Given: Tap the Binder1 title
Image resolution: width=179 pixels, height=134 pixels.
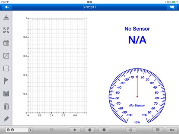Looking at the screenshot, I should coord(89,7).
